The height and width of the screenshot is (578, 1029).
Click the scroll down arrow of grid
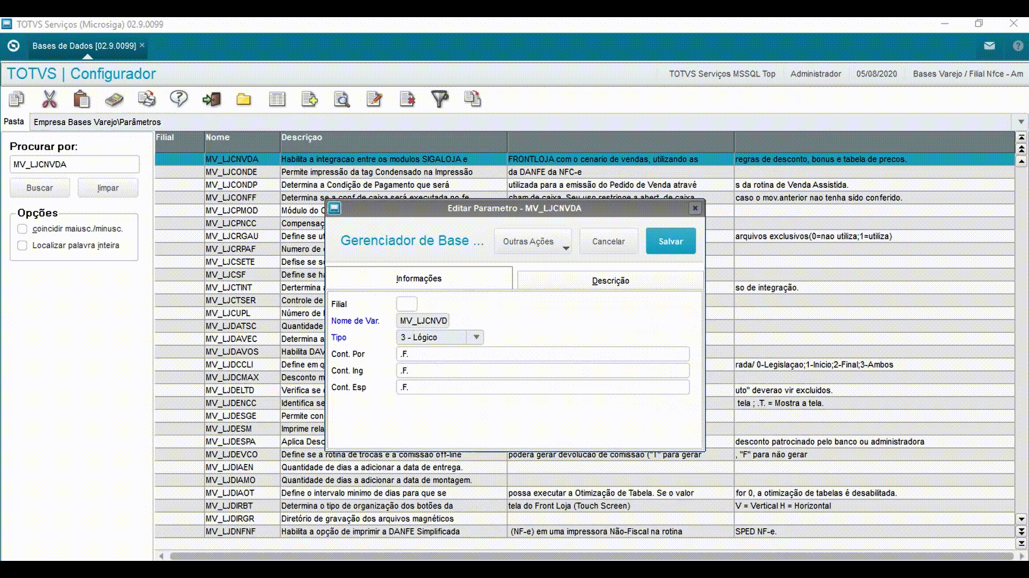coord(1021,519)
